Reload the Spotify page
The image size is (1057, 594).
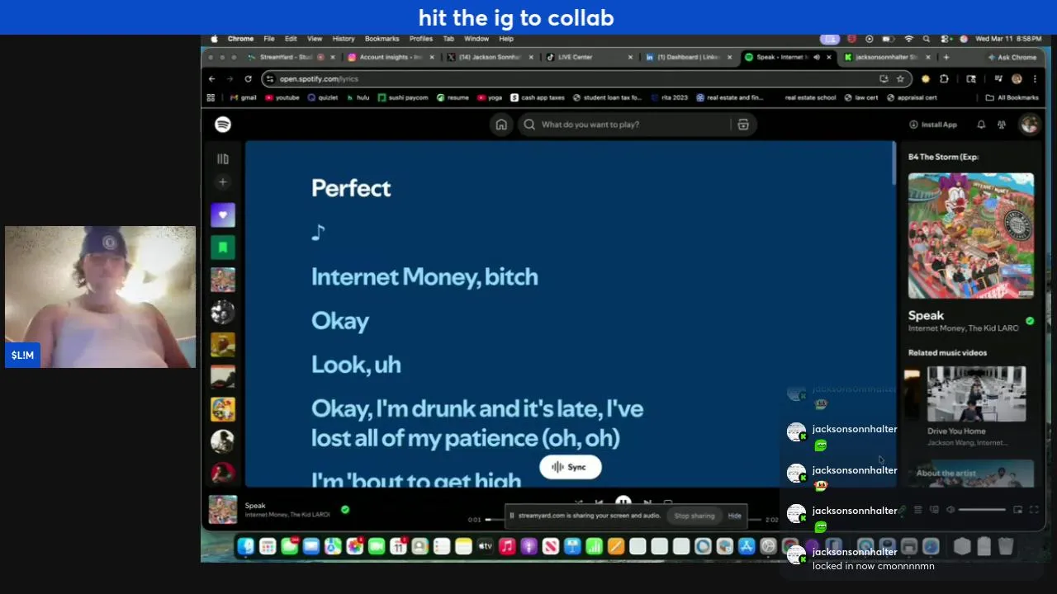[248, 79]
